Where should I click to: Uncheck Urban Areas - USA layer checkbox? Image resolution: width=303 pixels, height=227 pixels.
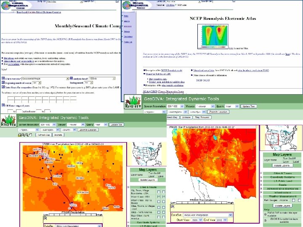click(159, 197)
